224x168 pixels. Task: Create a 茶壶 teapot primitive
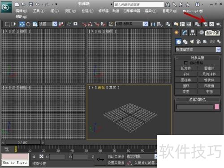[x=186, y=92]
